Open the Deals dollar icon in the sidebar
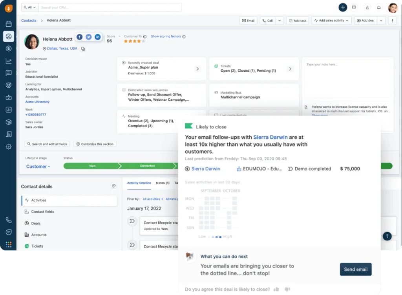The width and height of the screenshot is (402, 295). [9, 49]
